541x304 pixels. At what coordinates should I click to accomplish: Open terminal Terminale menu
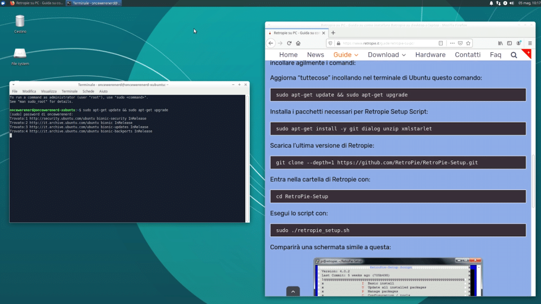click(69, 91)
